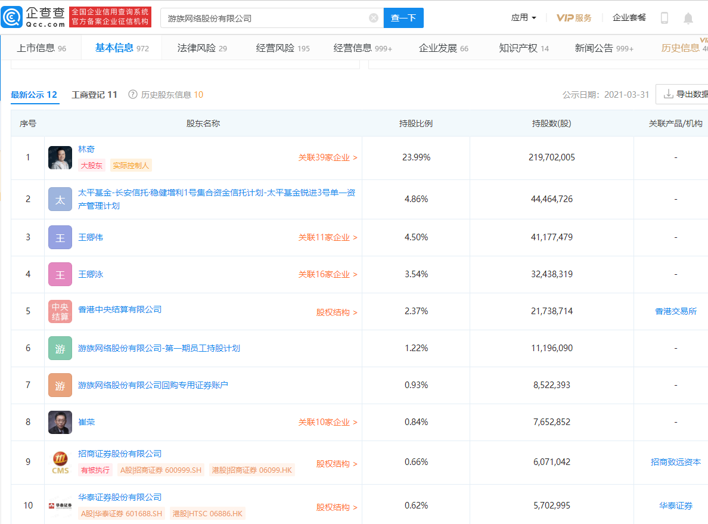Viewport: 708px width, 524px height.
Task: Click the help question mark beside 历史股东信息
Action: [x=132, y=94]
